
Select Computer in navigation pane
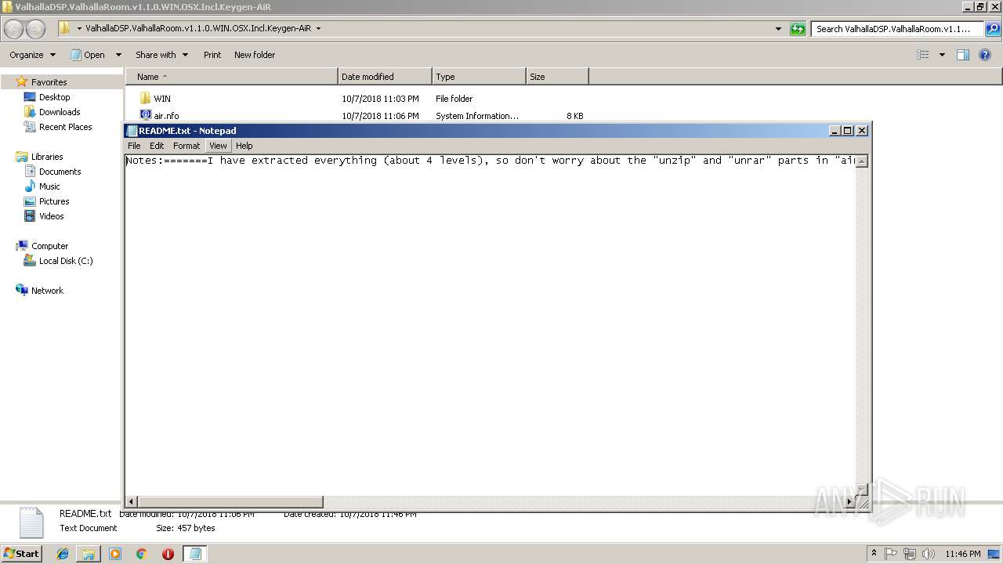(49, 246)
